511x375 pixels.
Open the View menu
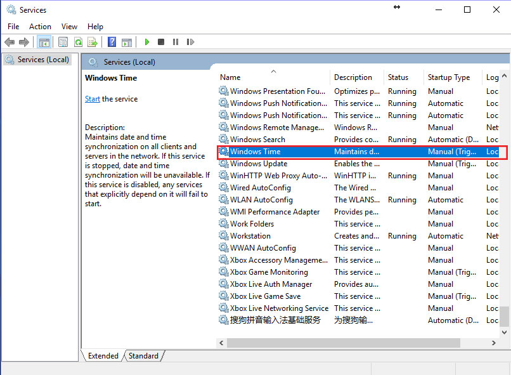pos(69,27)
